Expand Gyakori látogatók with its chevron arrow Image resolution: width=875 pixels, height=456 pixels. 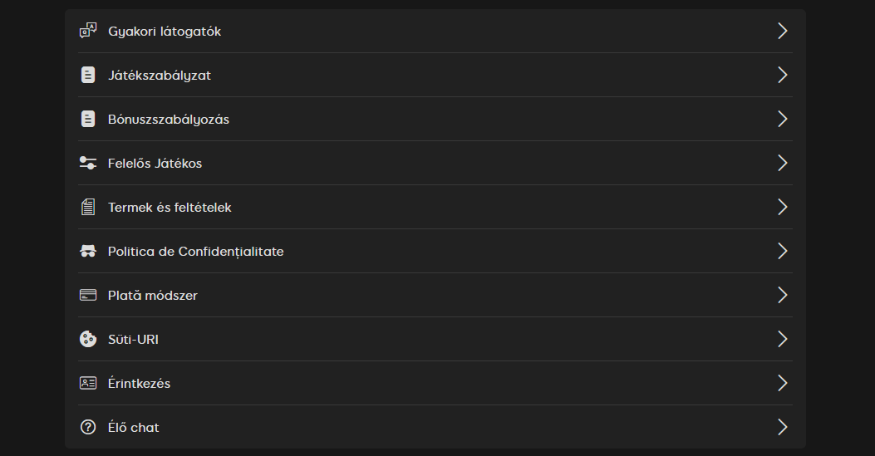782,32
